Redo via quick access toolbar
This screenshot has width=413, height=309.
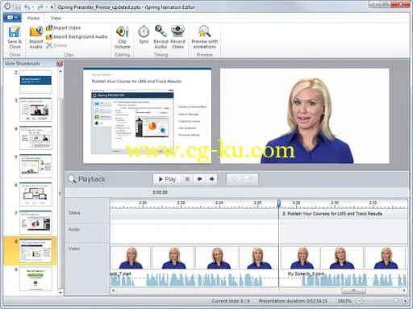tap(40, 7)
